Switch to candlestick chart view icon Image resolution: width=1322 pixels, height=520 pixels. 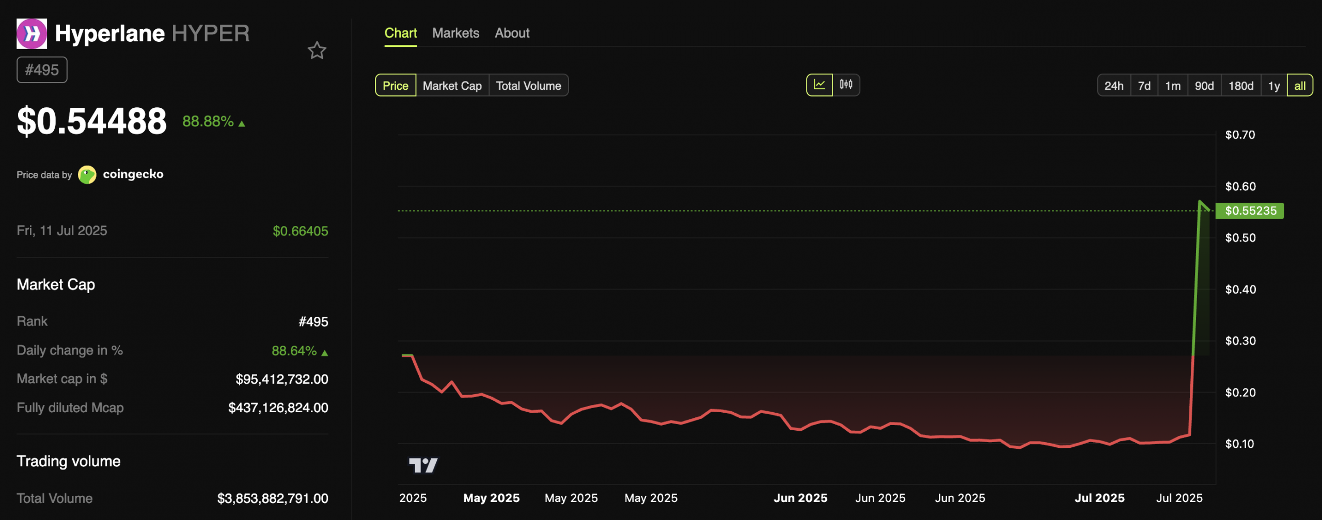coord(846,85)
